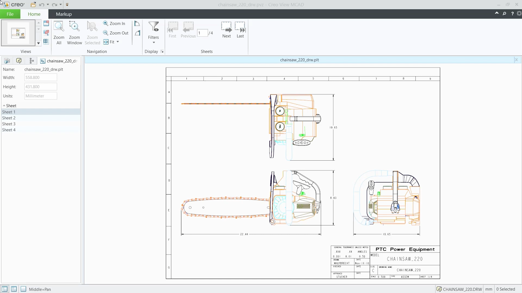Image resolution: width=522 pixels, height=293 pixels.
Task: Toggle the first pane layout button in status bar
Action: click(5, 289)
